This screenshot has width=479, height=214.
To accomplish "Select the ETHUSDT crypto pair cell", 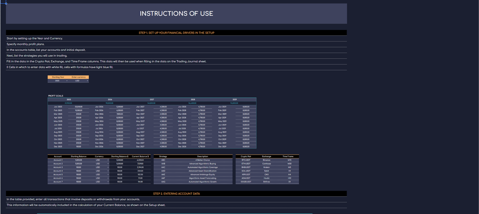I will click(x=246, y=164).
